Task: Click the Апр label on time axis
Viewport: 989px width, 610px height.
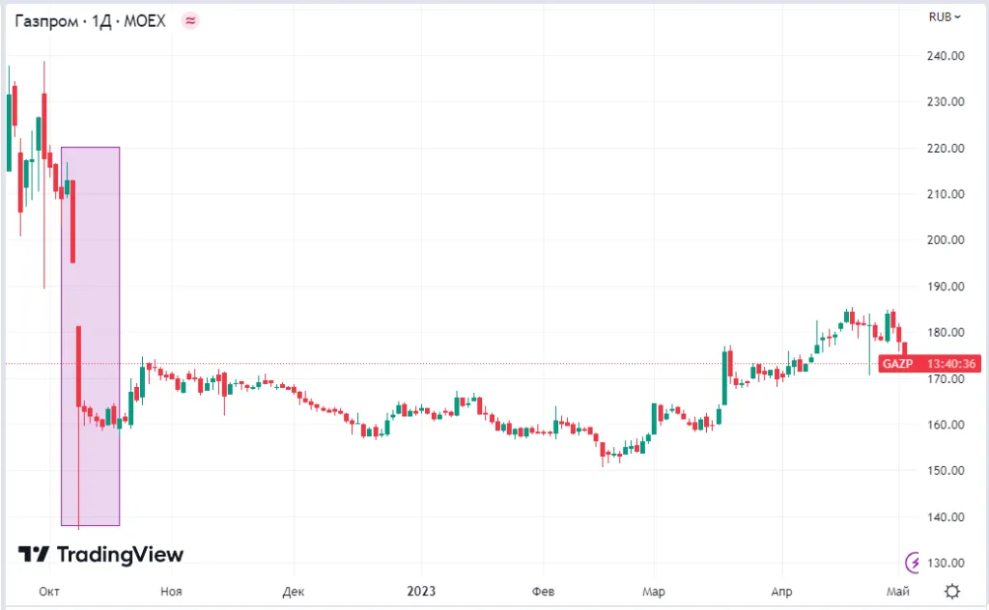Action: 781,591
